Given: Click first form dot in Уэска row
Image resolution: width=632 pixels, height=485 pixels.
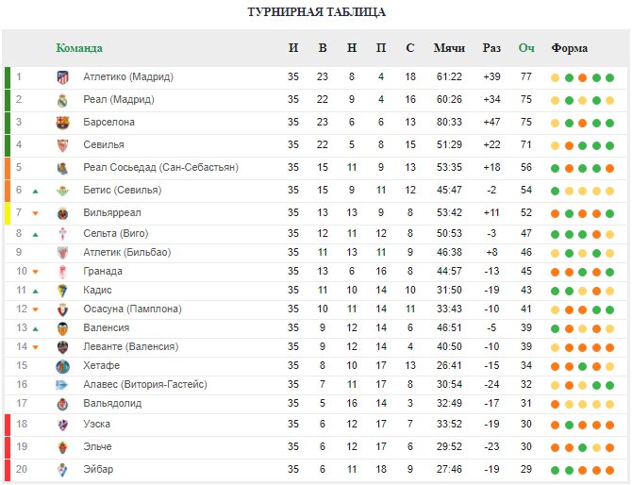Looking at the screenshot, I should pos(555,425).
